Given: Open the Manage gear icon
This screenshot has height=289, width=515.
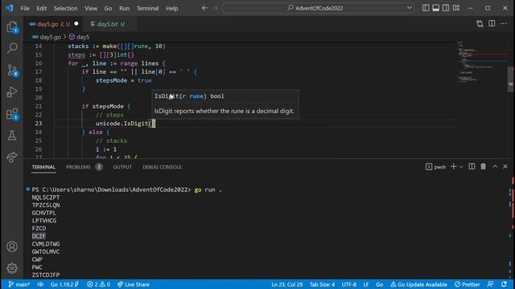Looking at the screenshot, I should coord(12,268).
